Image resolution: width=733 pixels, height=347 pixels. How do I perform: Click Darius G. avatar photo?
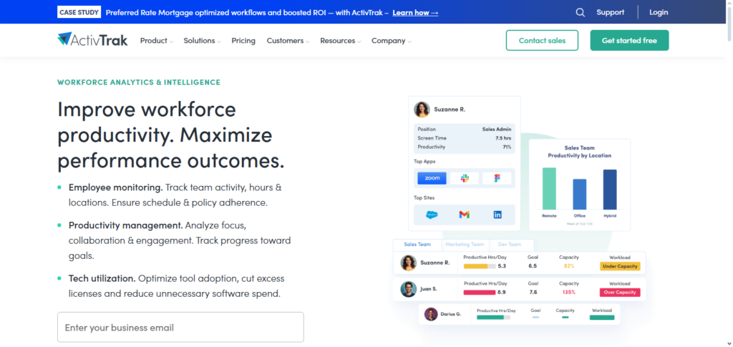pyautogui.click(x=431, y=314)
